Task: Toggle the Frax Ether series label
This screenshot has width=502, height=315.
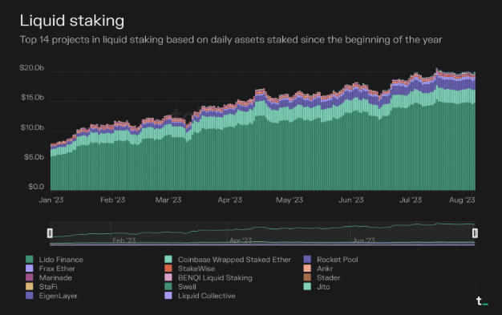Action: click(x=57, y=269)
